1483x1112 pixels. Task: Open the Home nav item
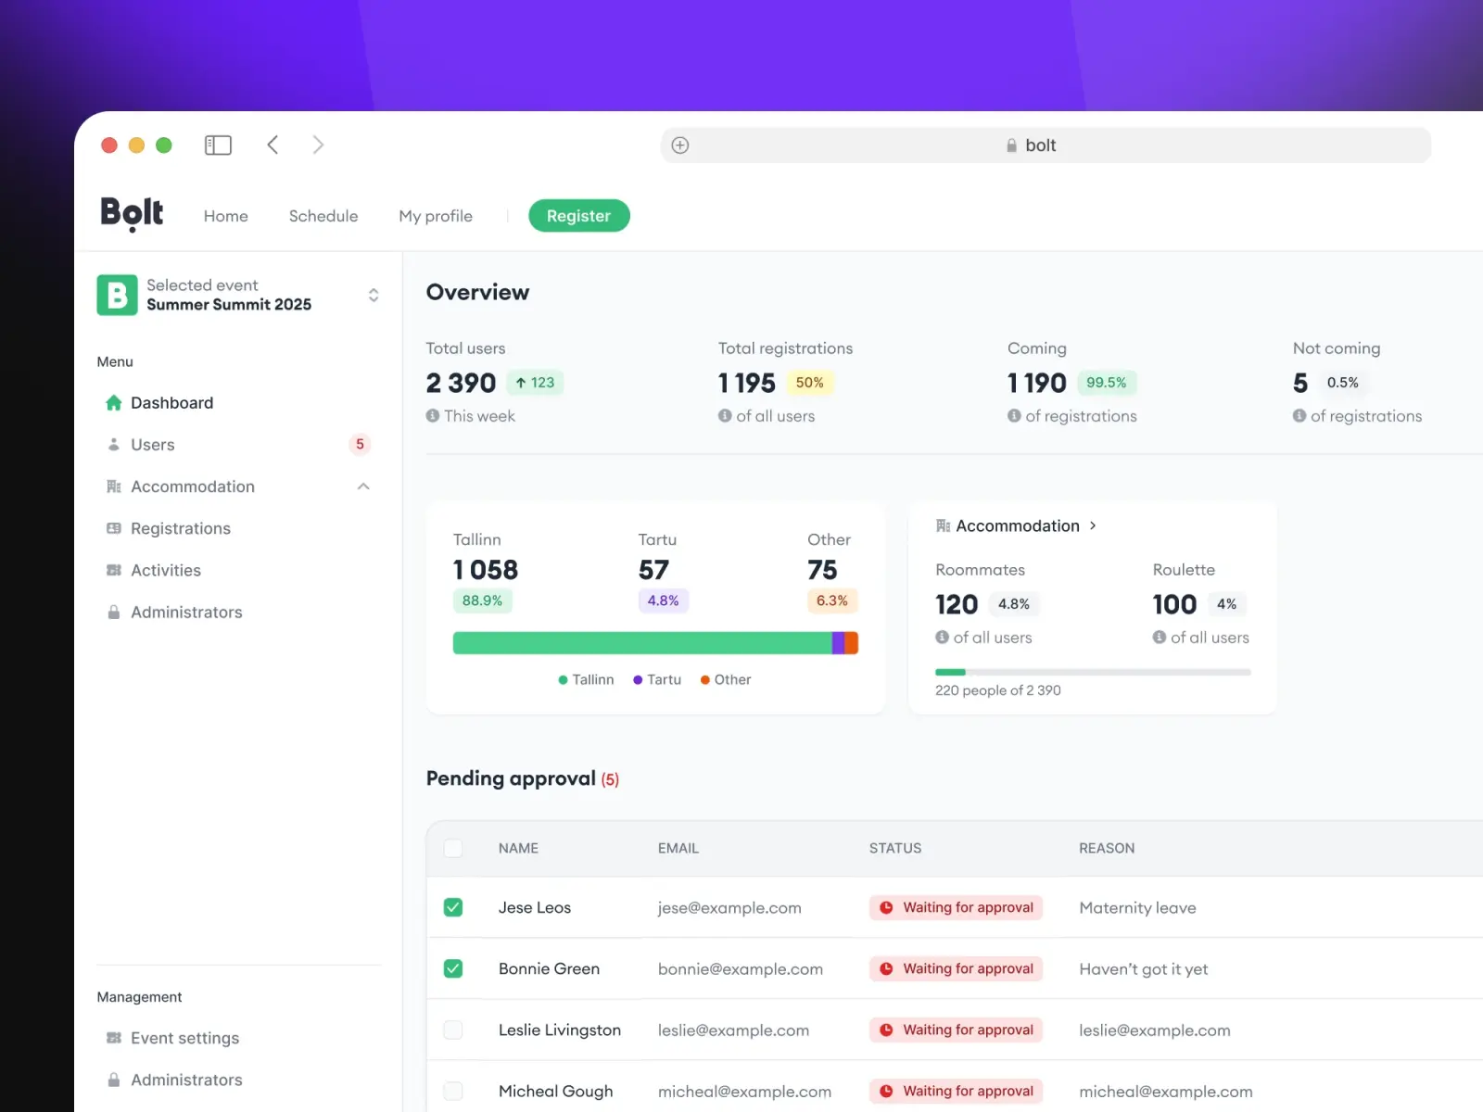[x=226, y=216]
